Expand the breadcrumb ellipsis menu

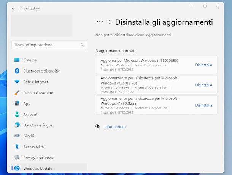tap(100, 22)
